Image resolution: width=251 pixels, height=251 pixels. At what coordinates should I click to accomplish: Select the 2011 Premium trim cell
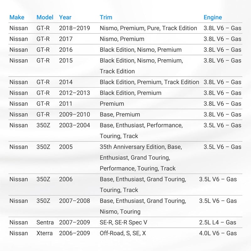(x=112, y=104)
